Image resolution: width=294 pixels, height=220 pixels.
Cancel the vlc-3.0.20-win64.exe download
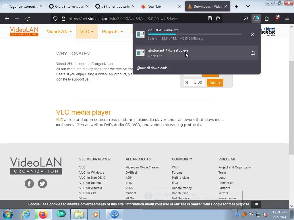253,34
